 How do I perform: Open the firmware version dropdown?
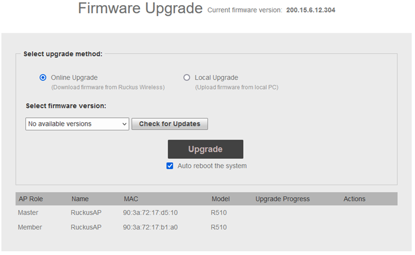coord(77,123)
